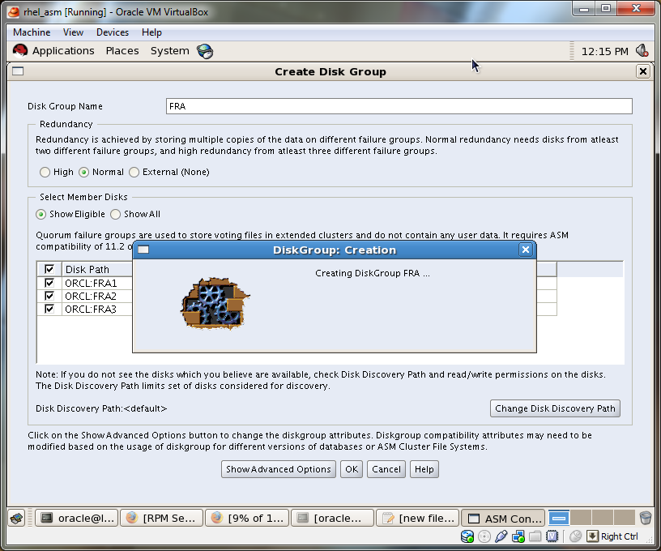Click Change Disk Discovery Path button

coord(555,408)
